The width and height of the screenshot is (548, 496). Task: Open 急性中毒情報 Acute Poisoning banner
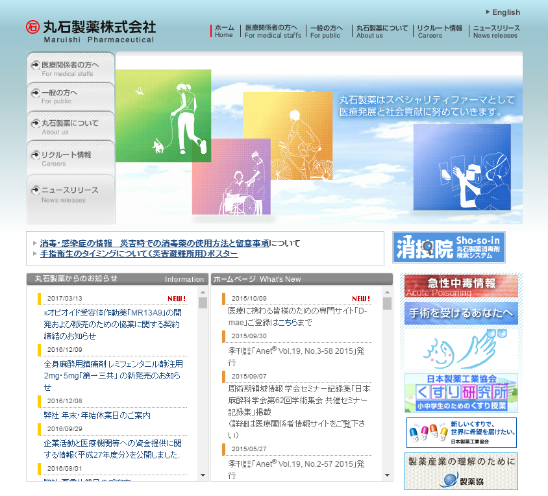462,286
